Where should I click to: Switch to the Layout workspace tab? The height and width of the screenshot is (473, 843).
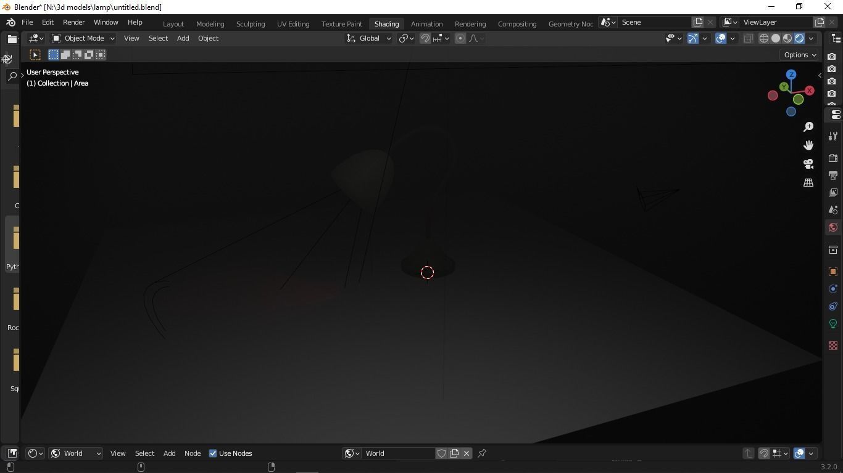tap(173, 23)
